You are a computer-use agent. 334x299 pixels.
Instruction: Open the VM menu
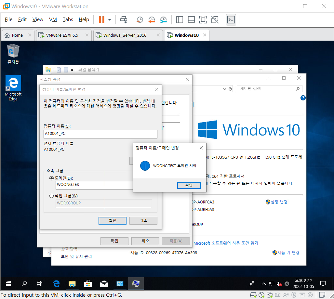pyautogui.click(x=53, y=19)
